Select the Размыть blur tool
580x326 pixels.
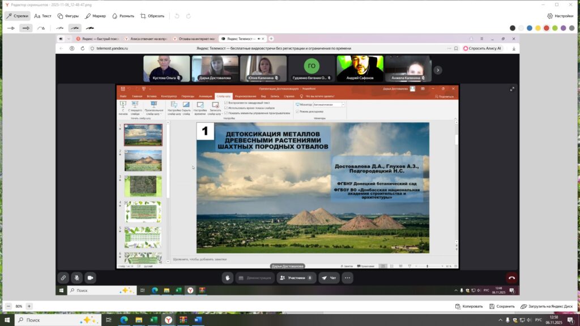[x=123, y=16]
